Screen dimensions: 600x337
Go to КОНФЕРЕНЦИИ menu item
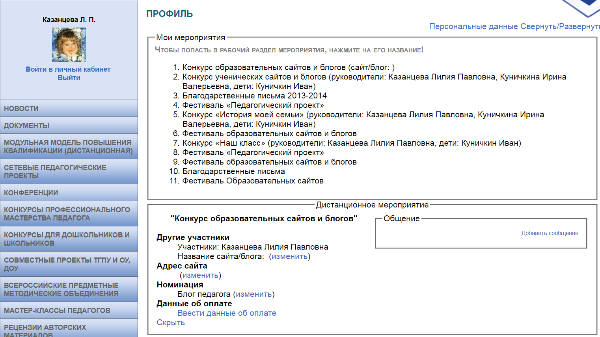69,193
